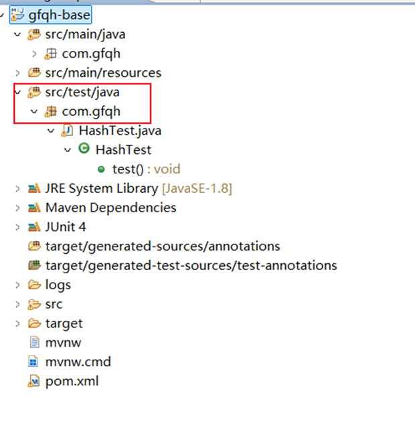Expand the logs folder

pyautogui.click(x=17, y=285)
